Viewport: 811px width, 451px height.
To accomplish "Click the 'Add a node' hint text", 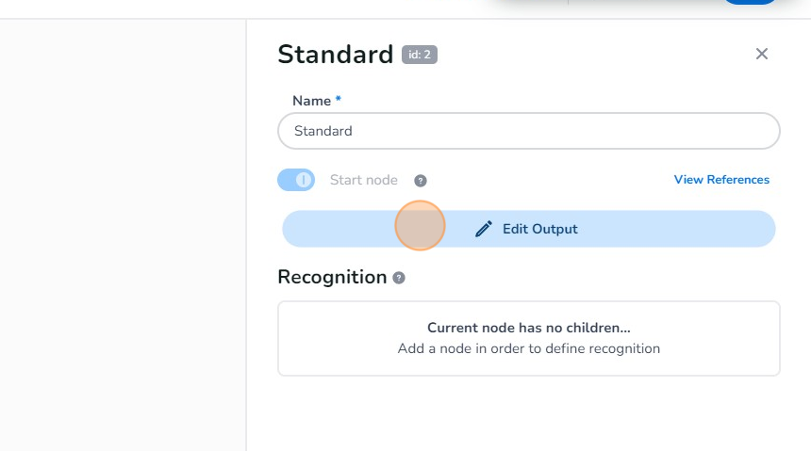I will pyautogui.click(x=528, y=348).
